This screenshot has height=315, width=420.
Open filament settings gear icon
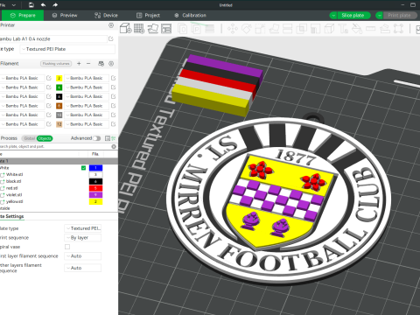coord(111,64)
